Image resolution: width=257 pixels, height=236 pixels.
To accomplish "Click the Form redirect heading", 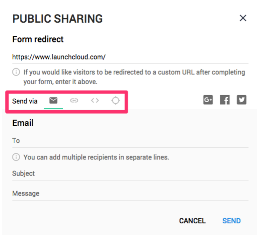I will click(x=38, y=39).
